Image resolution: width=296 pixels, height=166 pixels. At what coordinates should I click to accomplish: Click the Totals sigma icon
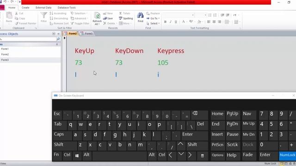tap(120, 13)
